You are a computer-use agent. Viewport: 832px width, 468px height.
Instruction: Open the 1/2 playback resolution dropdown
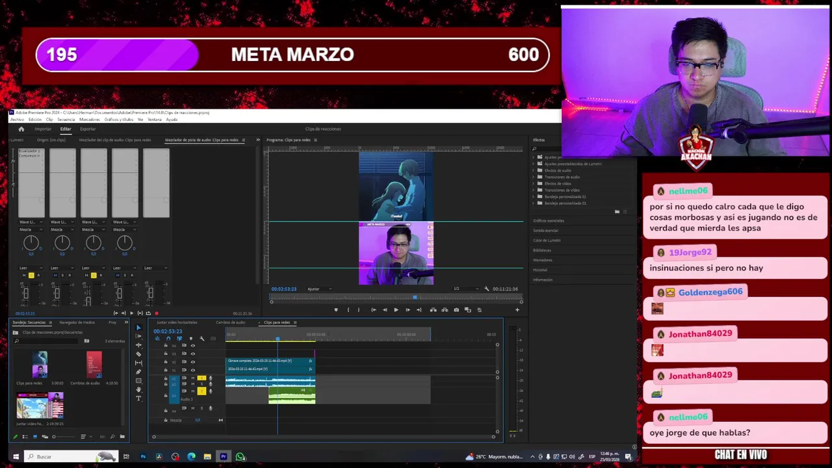(x=466, y=289)
